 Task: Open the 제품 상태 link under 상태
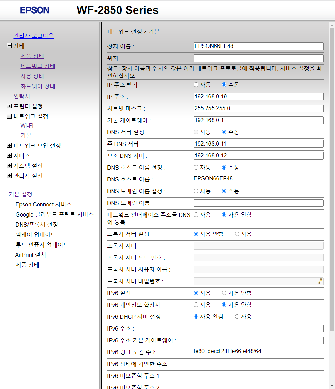pos(32,56)
